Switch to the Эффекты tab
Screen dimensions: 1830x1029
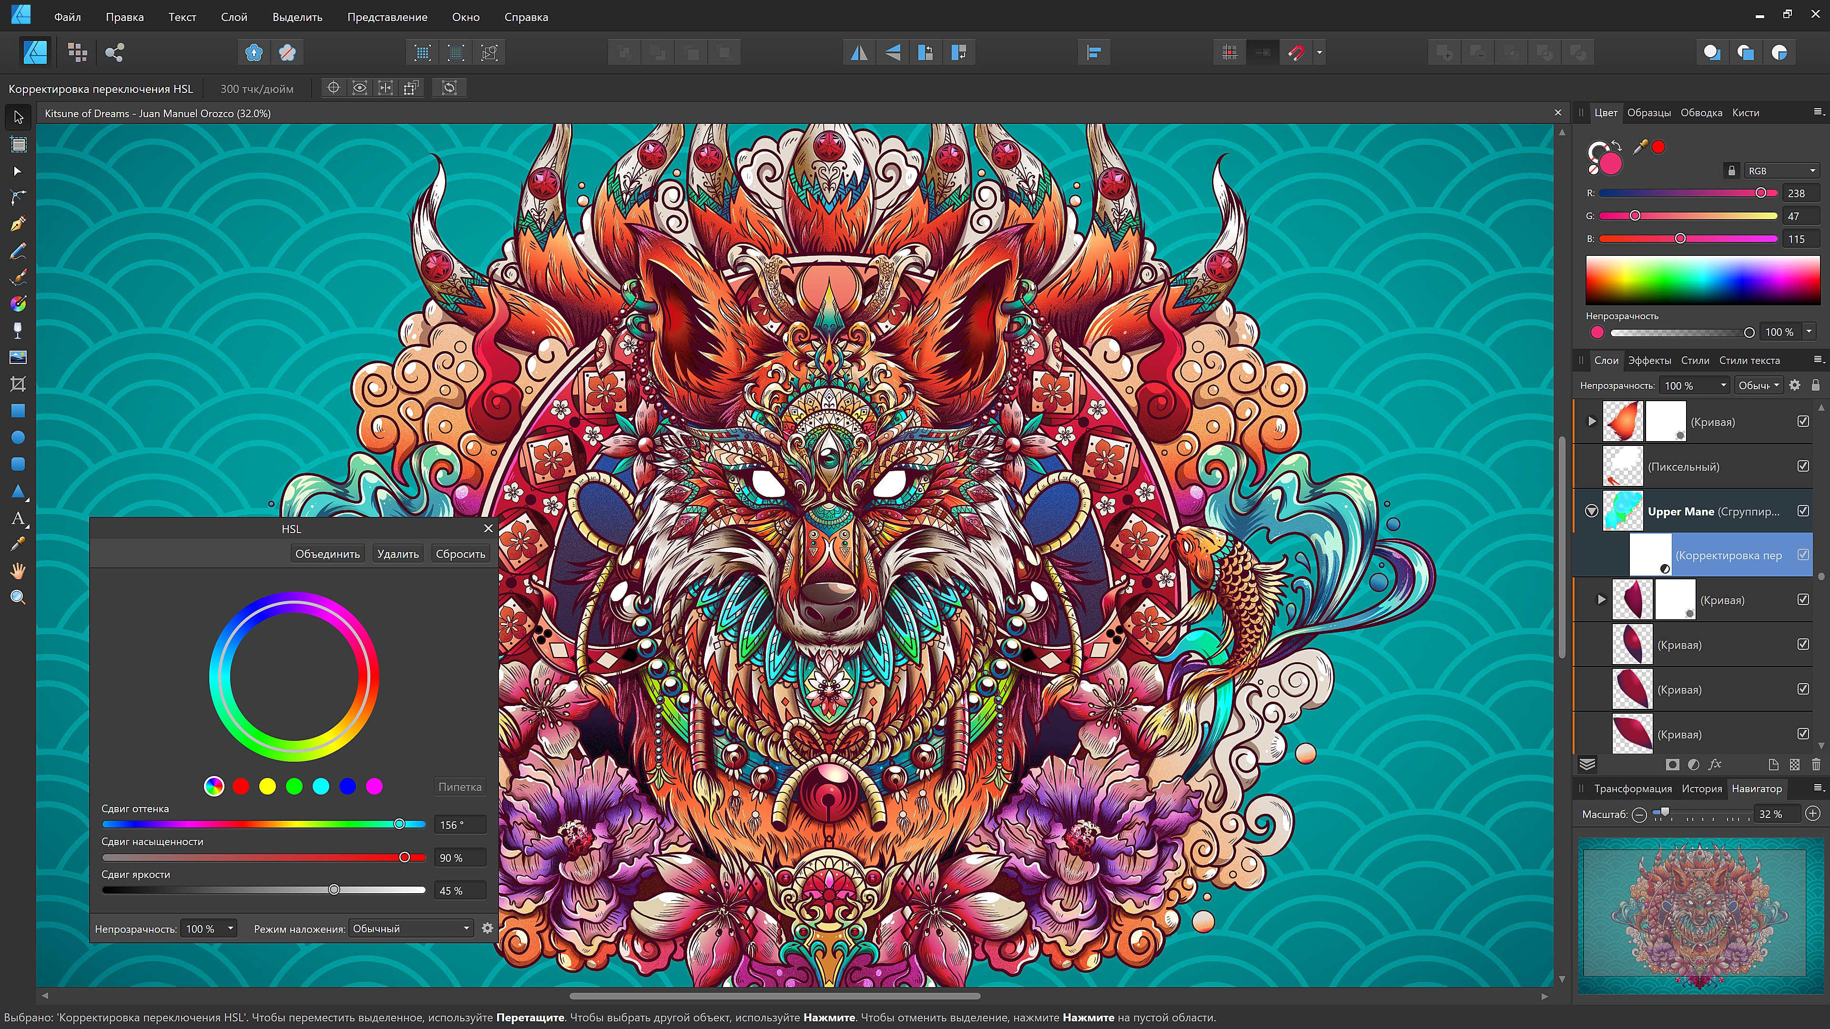(x=1649, y=361)
